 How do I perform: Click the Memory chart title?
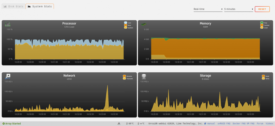pos(205,23)
